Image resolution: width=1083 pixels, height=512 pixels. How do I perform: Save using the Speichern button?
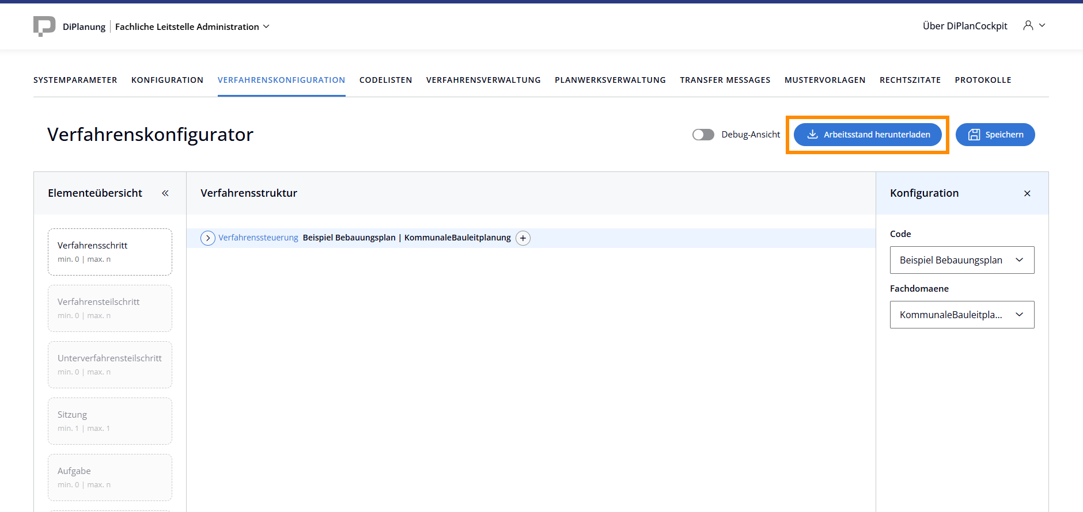tap(995, 135)
